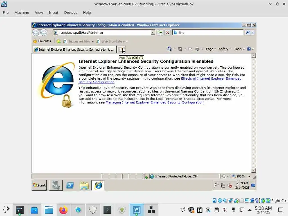The image size is (288, 216).
Task: Click VirtualBox shared folders indicator
Action: pos(242,200)
